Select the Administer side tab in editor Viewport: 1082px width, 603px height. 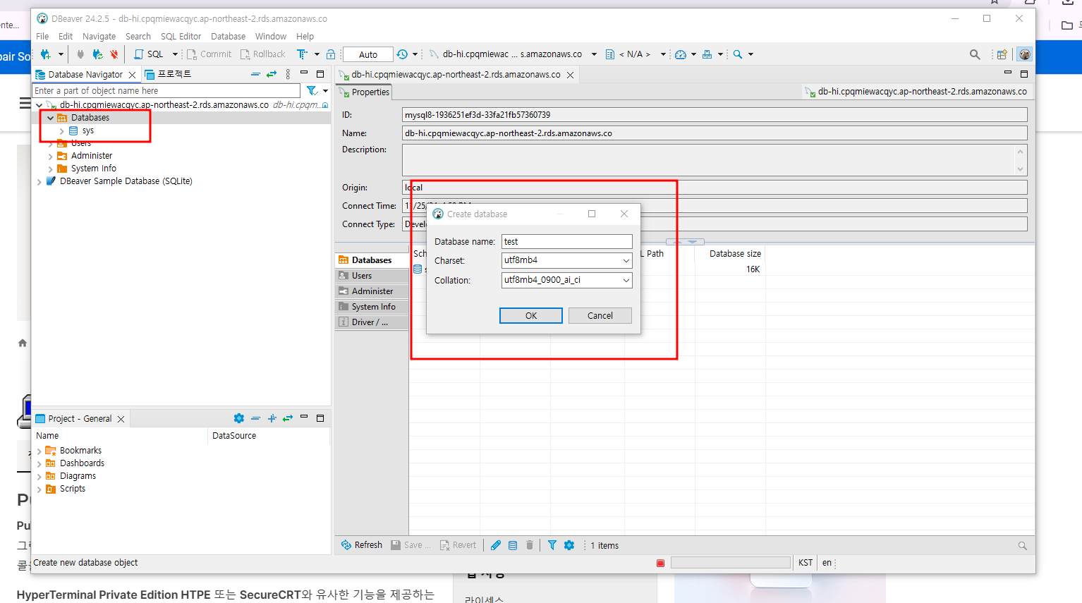click(x=372, y=291)
